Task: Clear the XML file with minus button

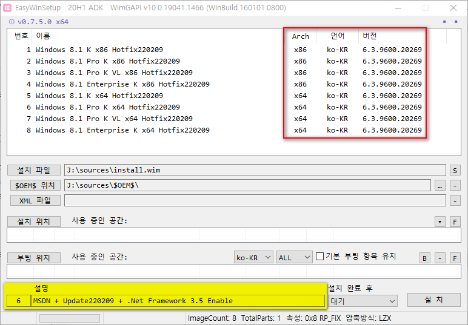Action: tap(455, 200)
